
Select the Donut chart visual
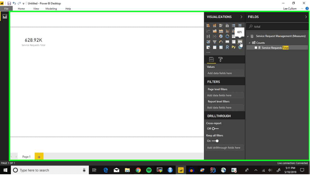pos(227,37)
